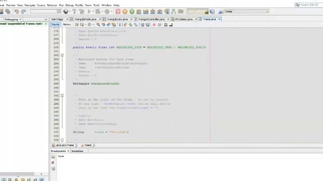Click the globe browser icon in main toolbar
Image resolution: width=323 pixels, height=181 pixels.
(x=66, y=12)
